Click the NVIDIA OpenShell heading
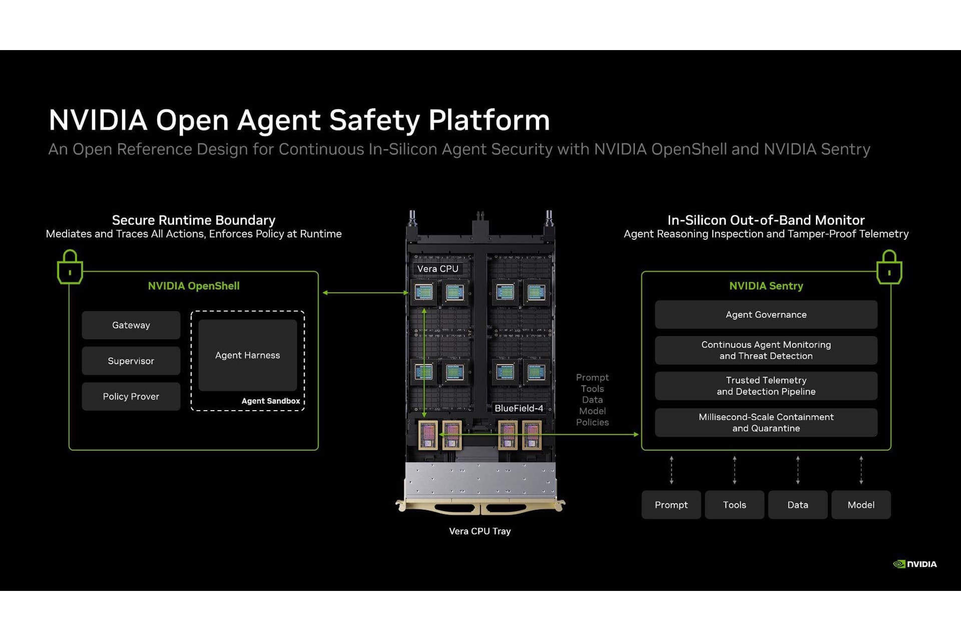 (194, 286)
